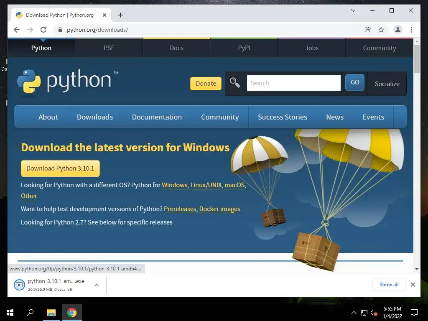Open the network status tray icon
The image size is (428, 321).
tap(364, 313)
